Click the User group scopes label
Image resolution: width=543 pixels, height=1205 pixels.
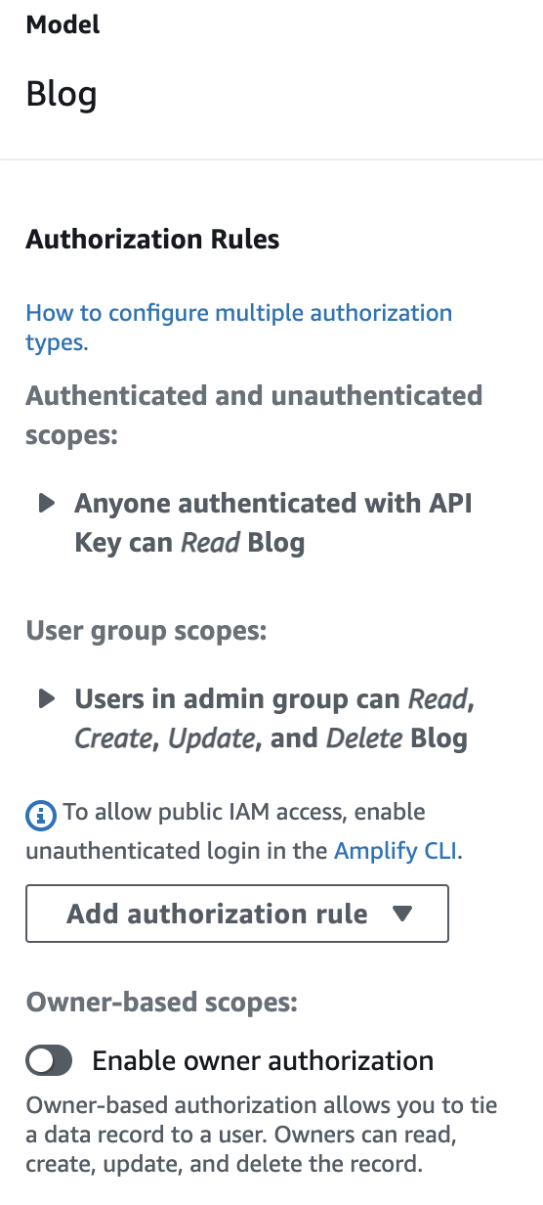146,631
